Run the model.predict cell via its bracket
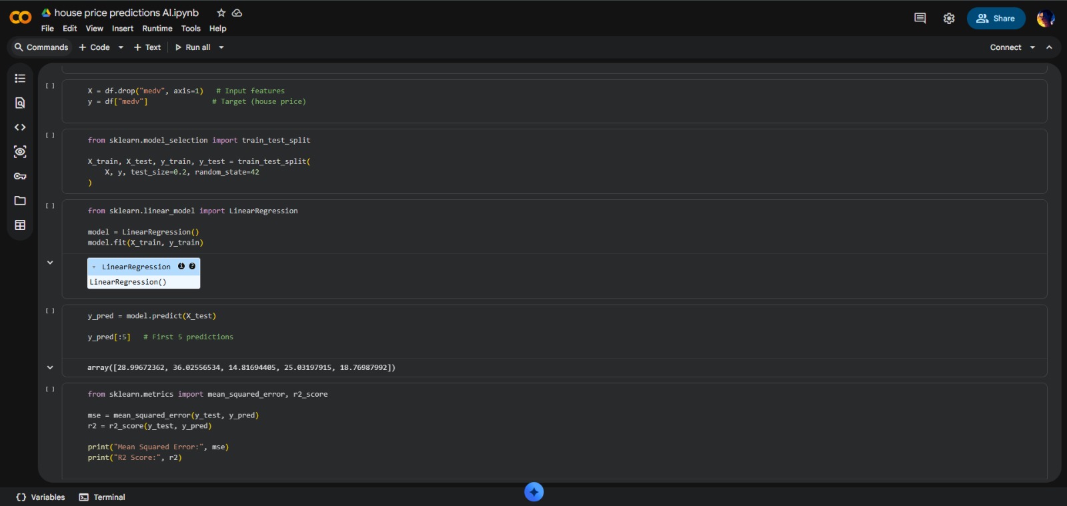The height and width of the screenshot is (506, 1067). [50, 311]
